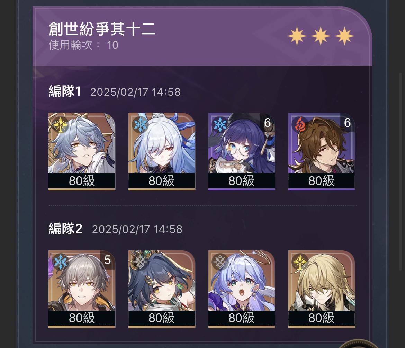This screenshot has height=348, width=405.
Task: Click the middle gold star rating
Action: coord(321,36)
